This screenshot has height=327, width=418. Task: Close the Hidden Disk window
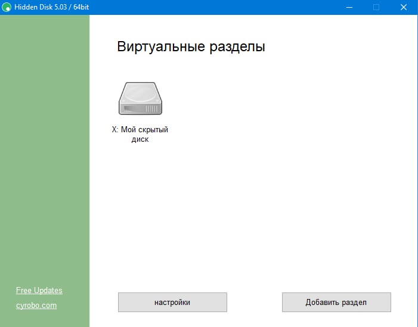(x=404, y=7)
